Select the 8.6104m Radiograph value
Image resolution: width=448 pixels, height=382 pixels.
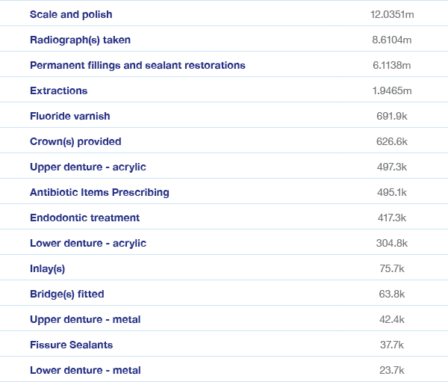391,40
